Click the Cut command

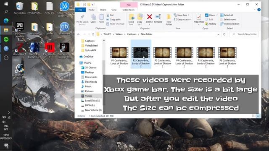click(x=110, y=15)
